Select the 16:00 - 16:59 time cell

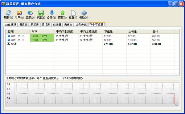pos(42,40)
